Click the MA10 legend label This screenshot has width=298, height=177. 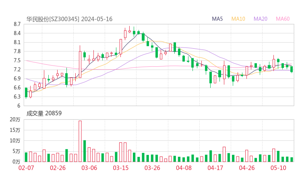coord(238,19)
